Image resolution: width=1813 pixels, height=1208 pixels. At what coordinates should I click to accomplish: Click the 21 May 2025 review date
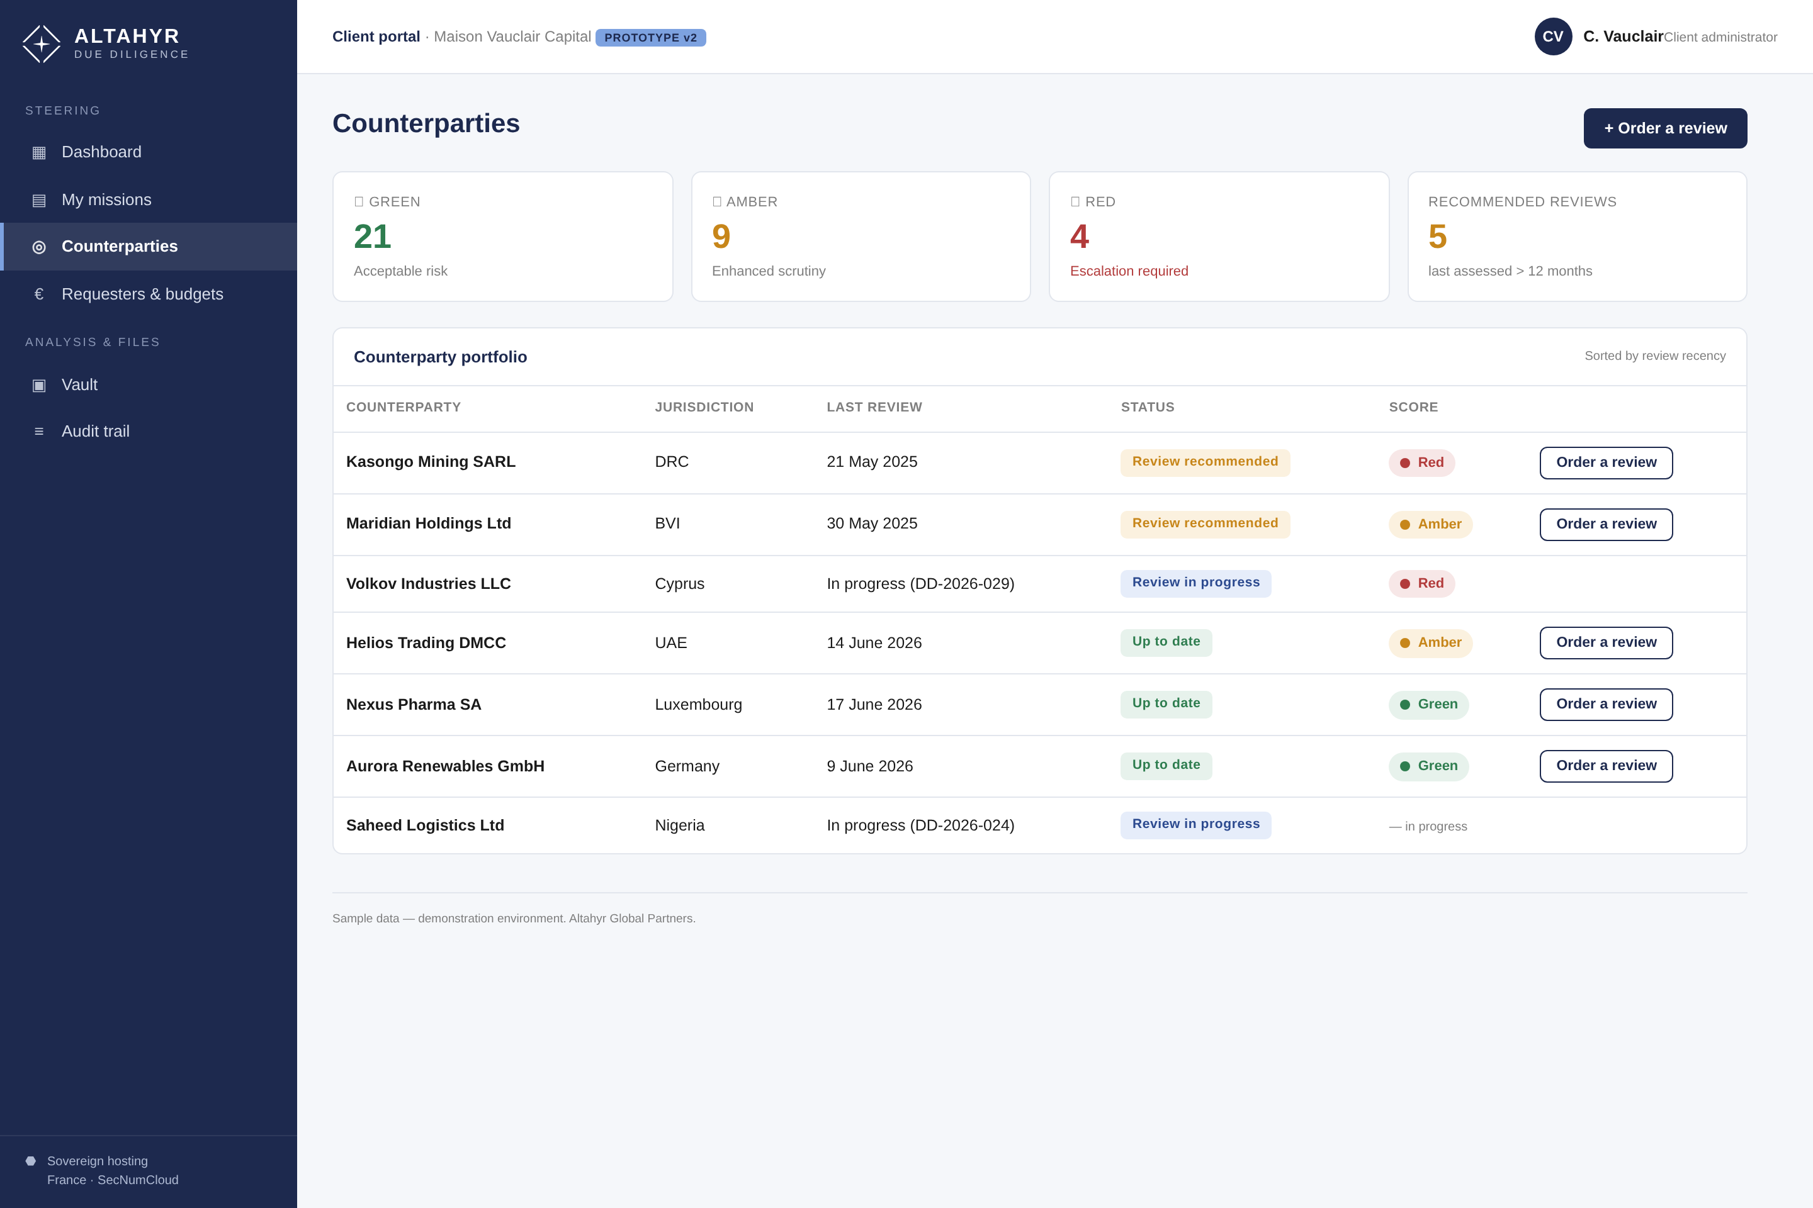click(x=872, y=461)
